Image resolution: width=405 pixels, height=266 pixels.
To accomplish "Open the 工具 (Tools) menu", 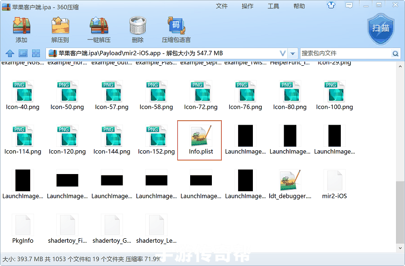I will pos(273,6).
